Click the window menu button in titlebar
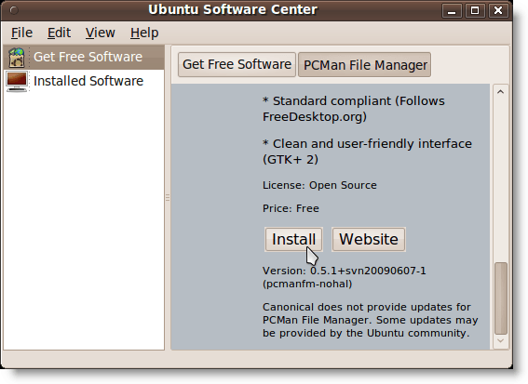The height and width of the screenshot is (384, 528). (14, 10)
